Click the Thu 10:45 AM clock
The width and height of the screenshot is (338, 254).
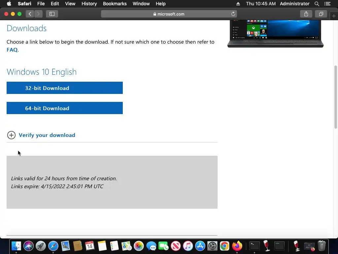261,4
